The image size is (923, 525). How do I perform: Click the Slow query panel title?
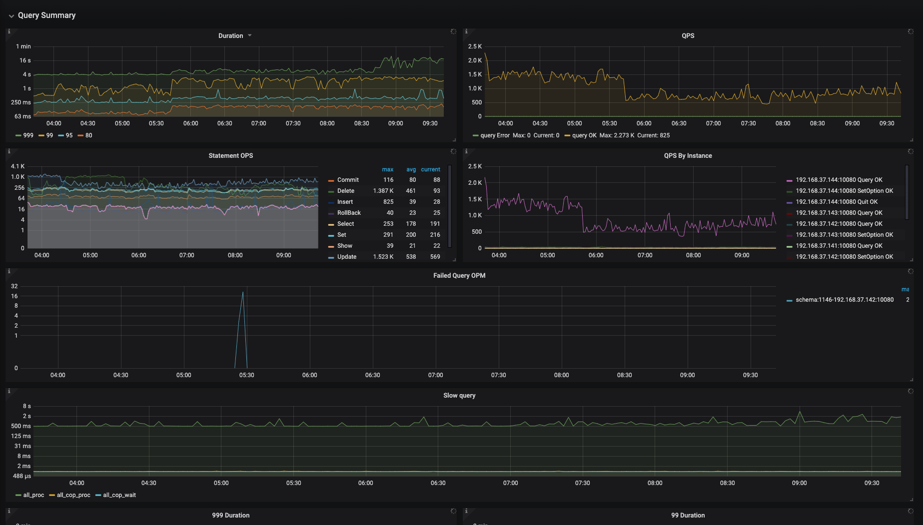point(459,396)
